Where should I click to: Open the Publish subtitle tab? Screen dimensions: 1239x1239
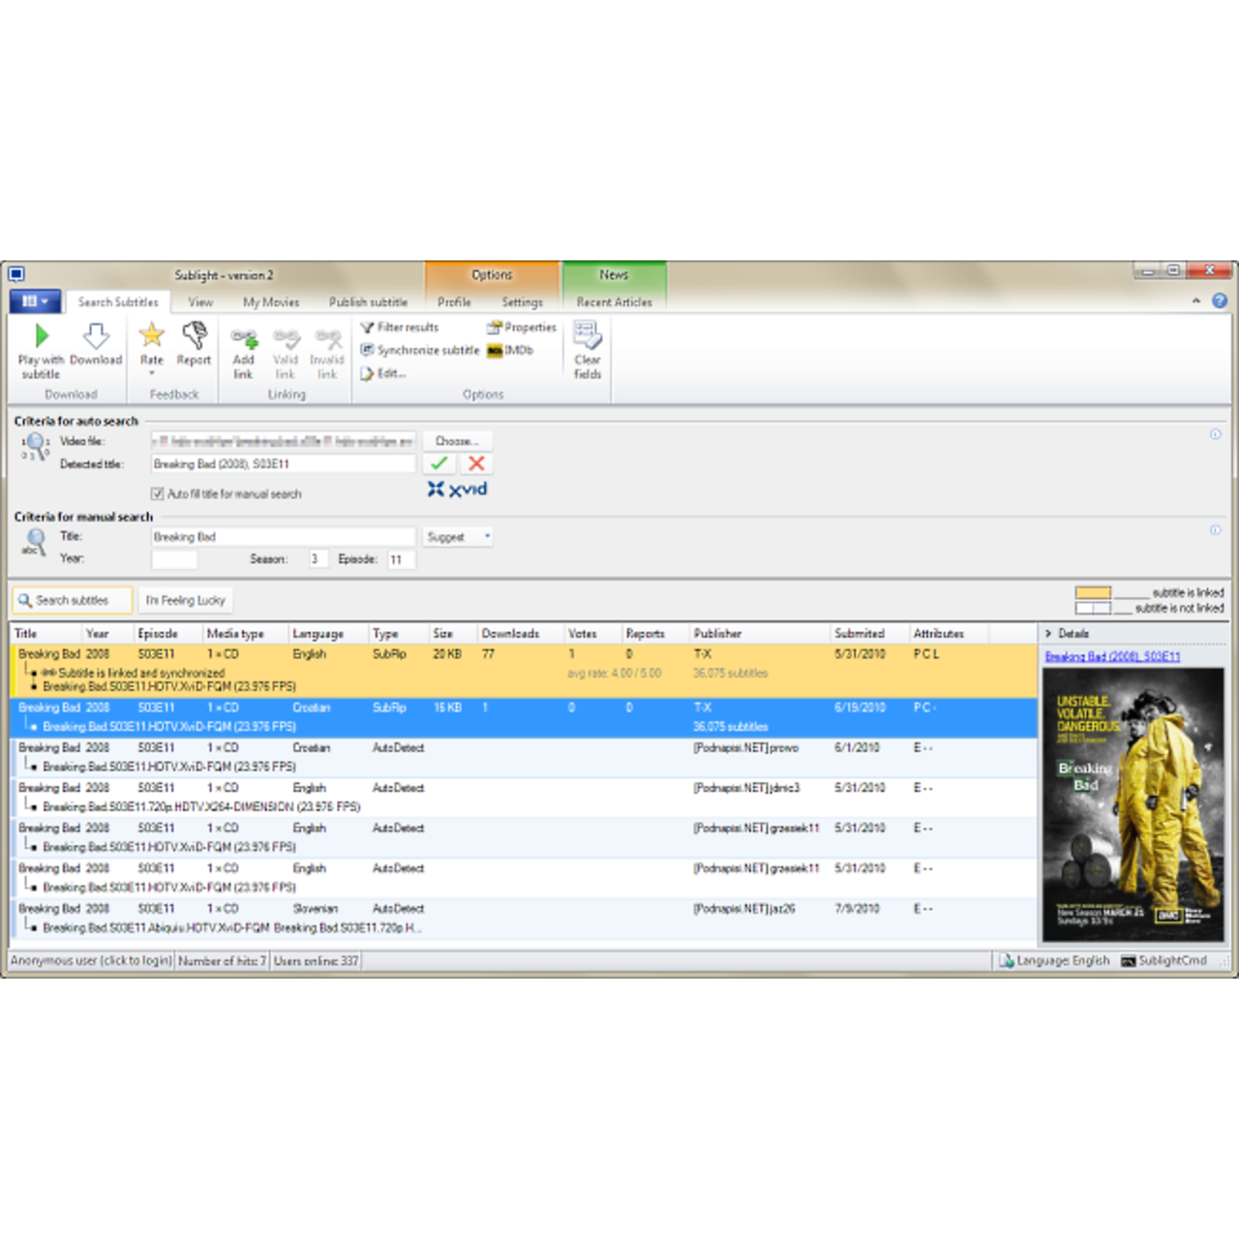368,302
